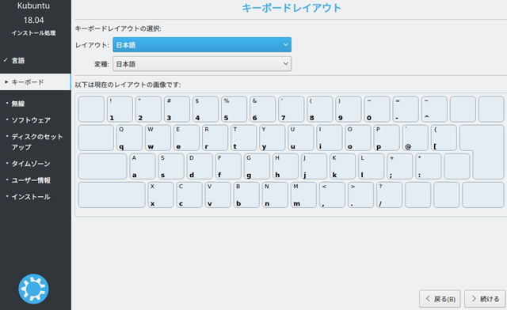Image resolution: width=507 pixels, height=310 pixels.
Task: Click the 'm' key in the layout preview
Action: (x=303, y=195)
